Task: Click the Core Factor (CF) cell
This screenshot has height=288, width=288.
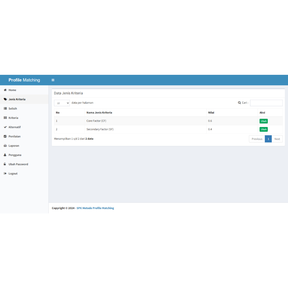Action: pos(146,121)
